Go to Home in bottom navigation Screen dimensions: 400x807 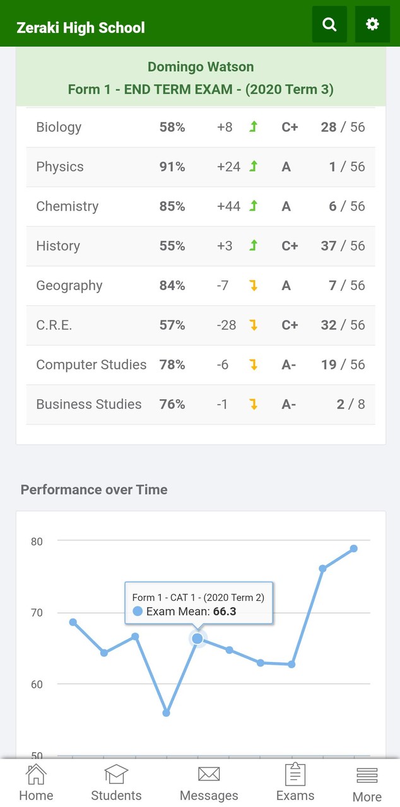pos(36,782)
